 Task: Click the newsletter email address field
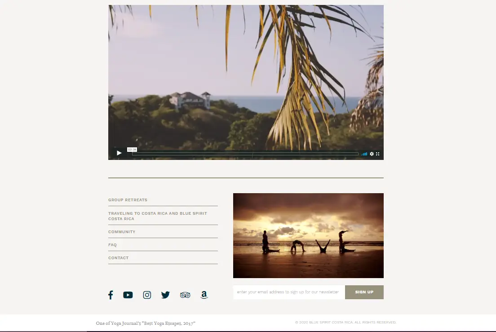click(x=288, y=292)
